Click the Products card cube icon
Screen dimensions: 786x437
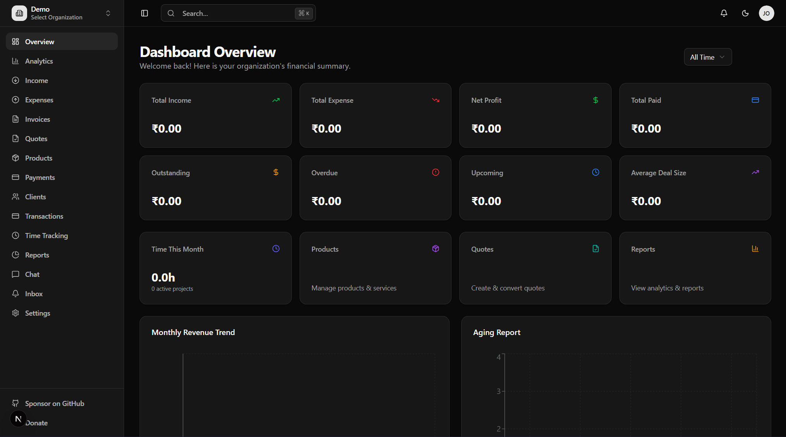pos(436,249)
